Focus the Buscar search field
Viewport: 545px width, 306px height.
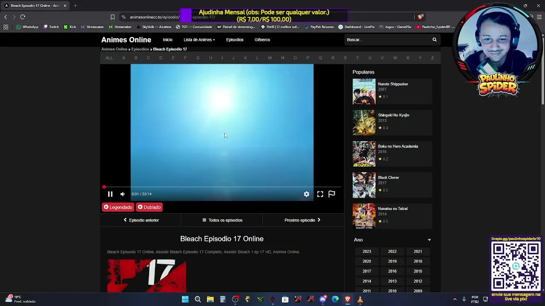coord(387,40)
